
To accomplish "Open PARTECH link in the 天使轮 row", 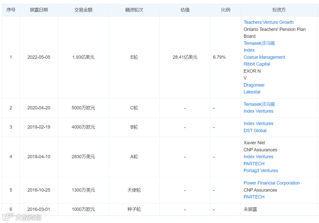I will [254, 197].
